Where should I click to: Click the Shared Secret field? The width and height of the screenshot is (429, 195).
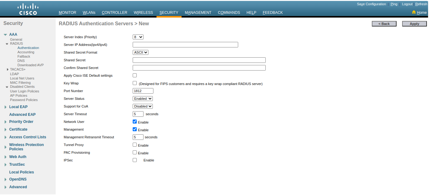199,60
